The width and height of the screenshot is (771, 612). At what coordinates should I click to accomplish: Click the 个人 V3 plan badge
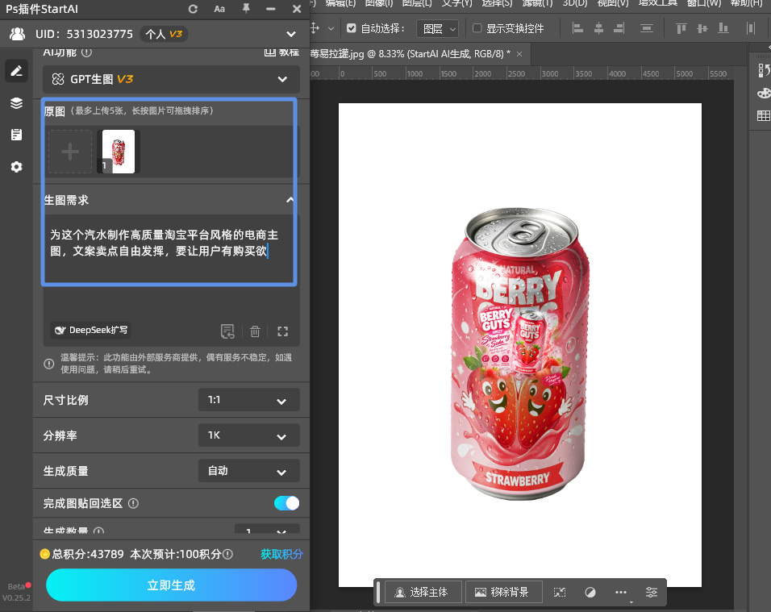coord(164,34)
